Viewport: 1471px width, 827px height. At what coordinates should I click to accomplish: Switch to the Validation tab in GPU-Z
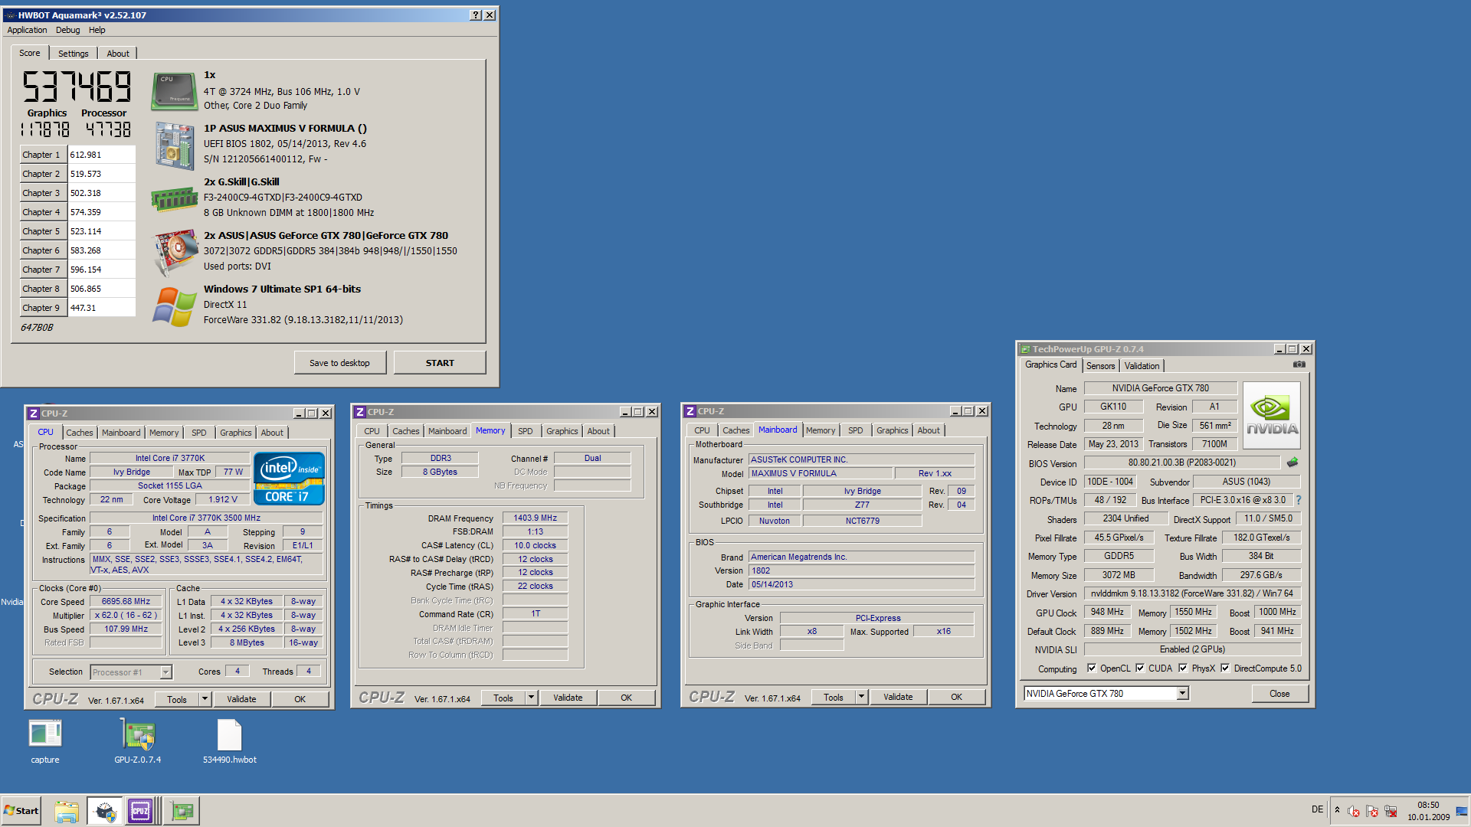pos(1142,366)
